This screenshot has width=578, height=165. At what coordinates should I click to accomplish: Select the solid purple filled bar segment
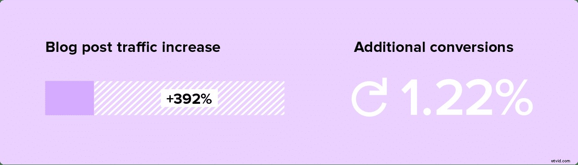[69, 98]
